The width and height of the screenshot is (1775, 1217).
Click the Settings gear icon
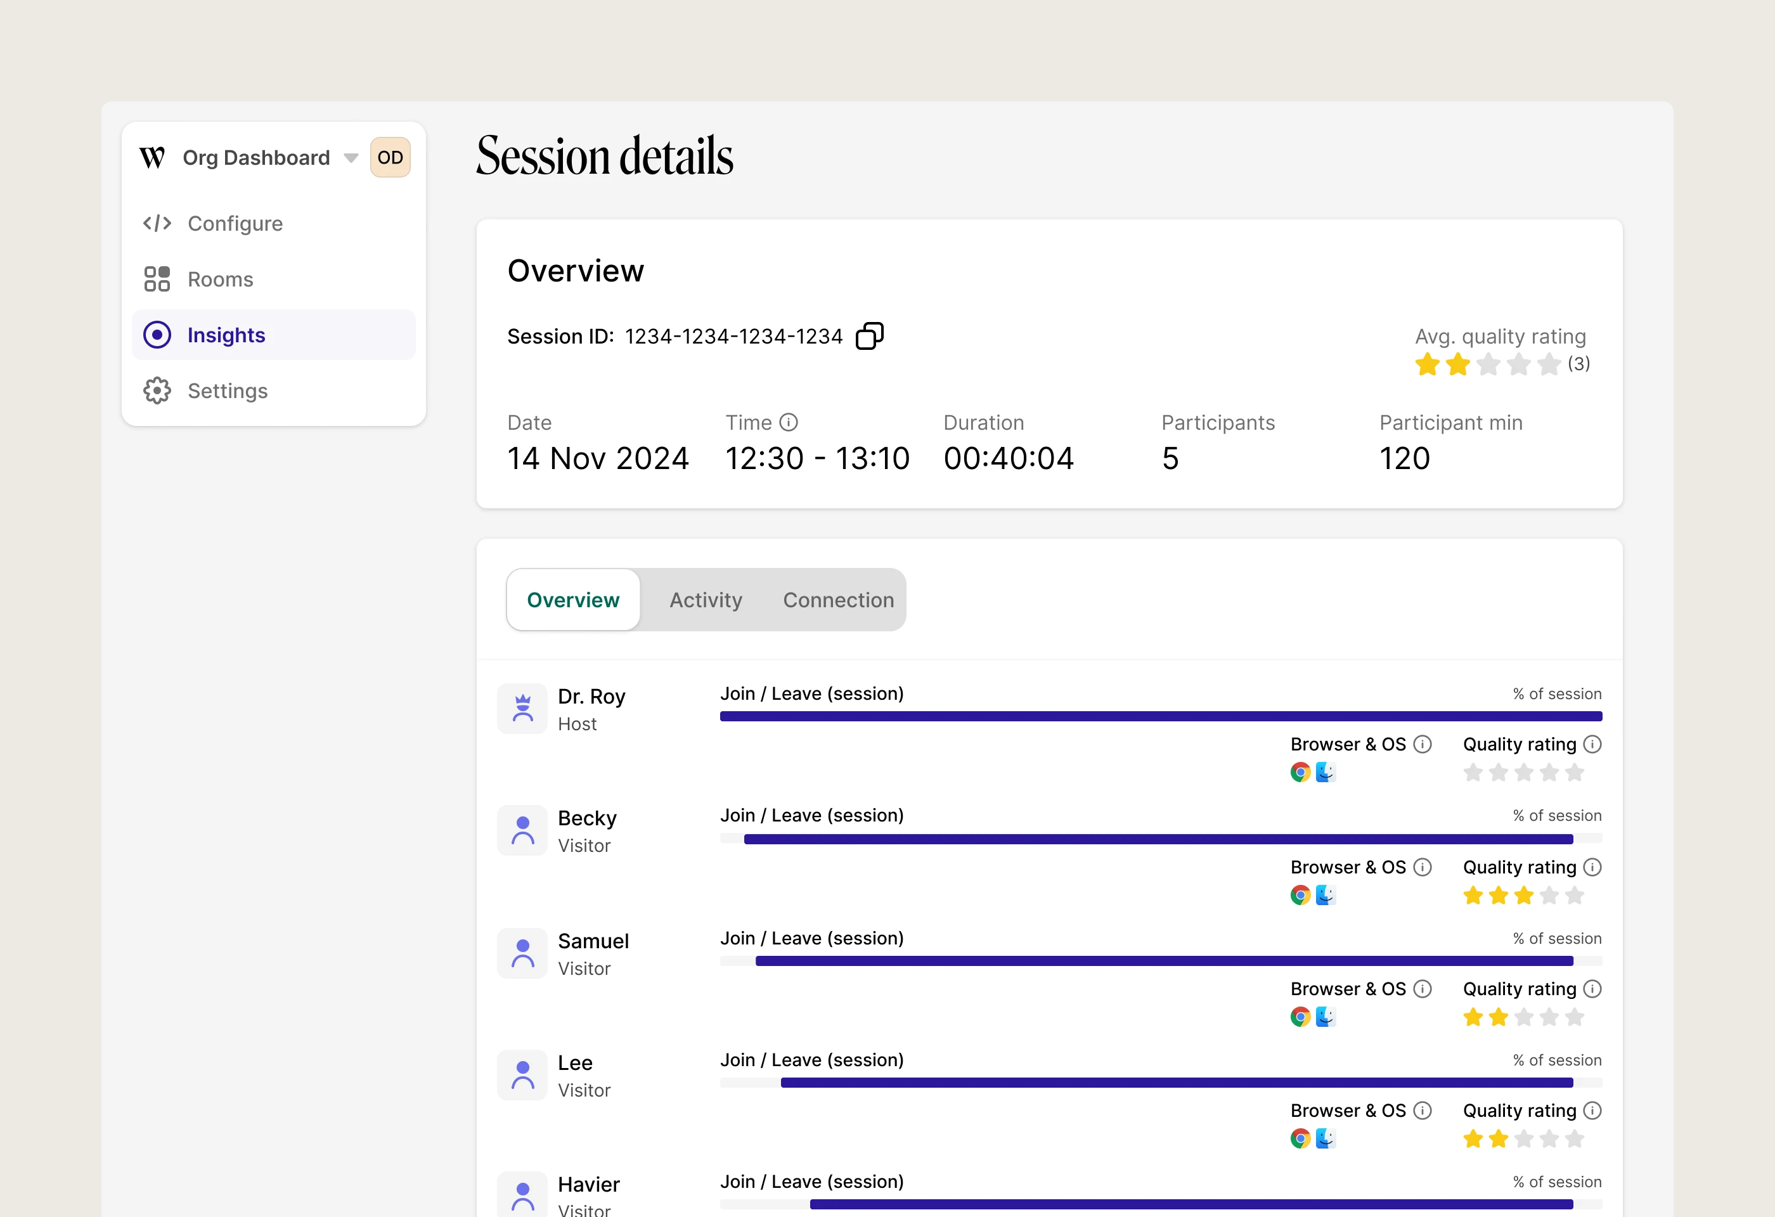[x=157, y=391]
